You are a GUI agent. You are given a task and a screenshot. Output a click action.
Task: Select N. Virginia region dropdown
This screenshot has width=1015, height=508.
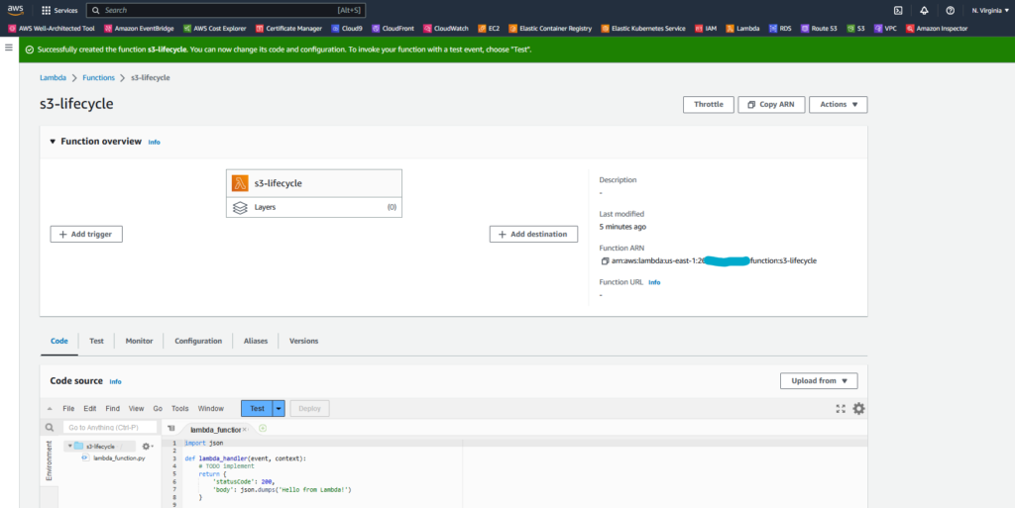pyautogui.click(x=990, y=10)
